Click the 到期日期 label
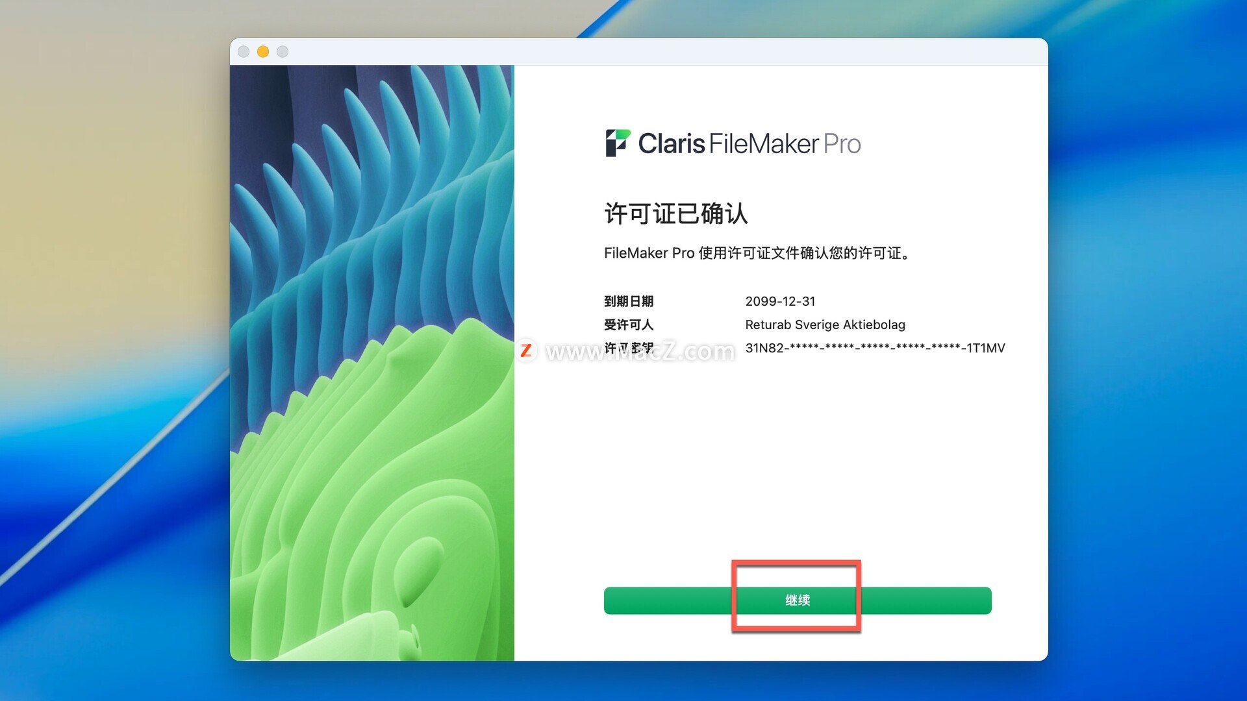The image size is (1247, 701). coord(629,301)
